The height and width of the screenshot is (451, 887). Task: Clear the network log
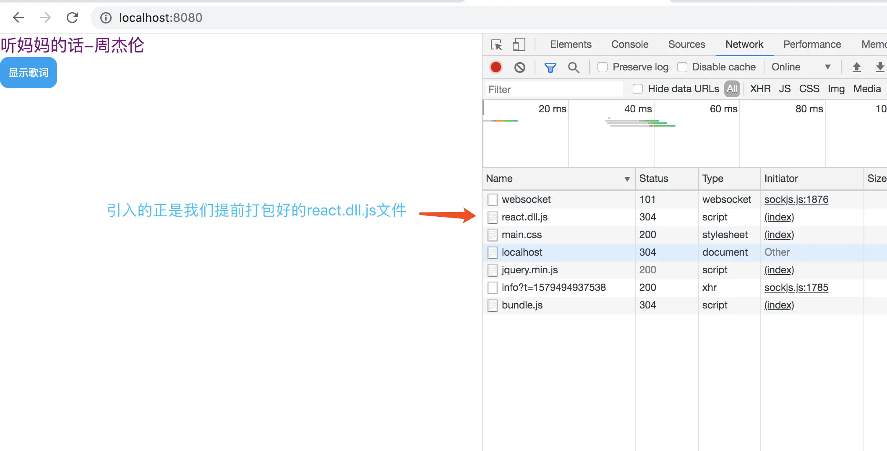520,67
